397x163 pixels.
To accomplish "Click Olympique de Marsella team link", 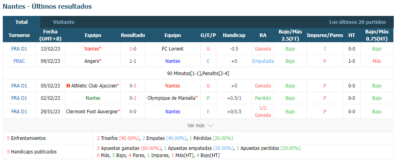I will 171,98.
